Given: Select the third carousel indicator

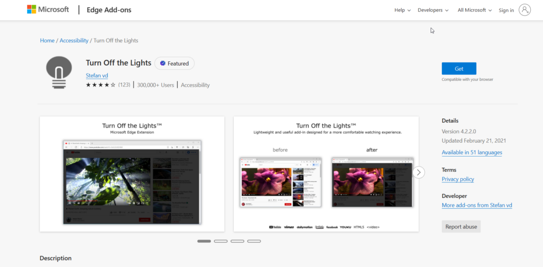Looking at the screenshot, I should (x=237, y=241).
